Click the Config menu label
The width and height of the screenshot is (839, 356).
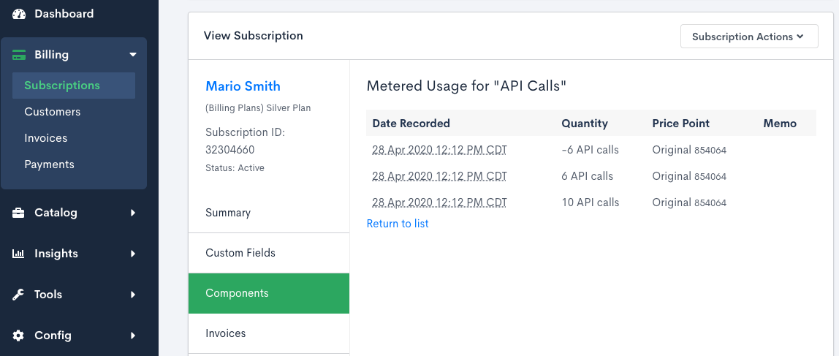point(53,336)
